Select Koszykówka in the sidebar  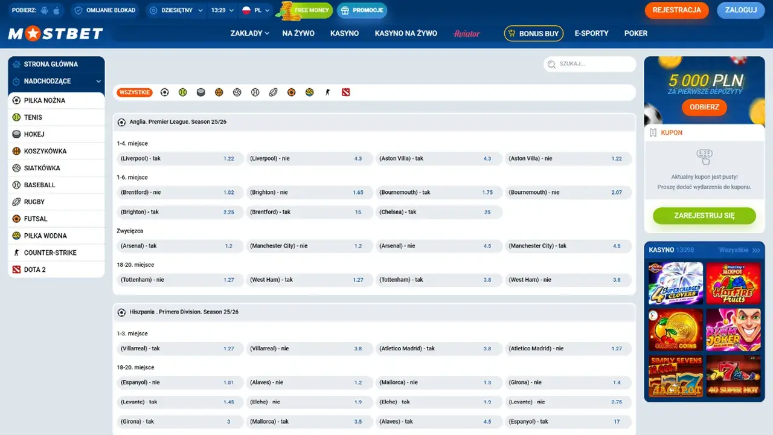56,151
